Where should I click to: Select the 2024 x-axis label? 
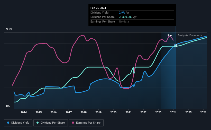click(x=173, y=112)
